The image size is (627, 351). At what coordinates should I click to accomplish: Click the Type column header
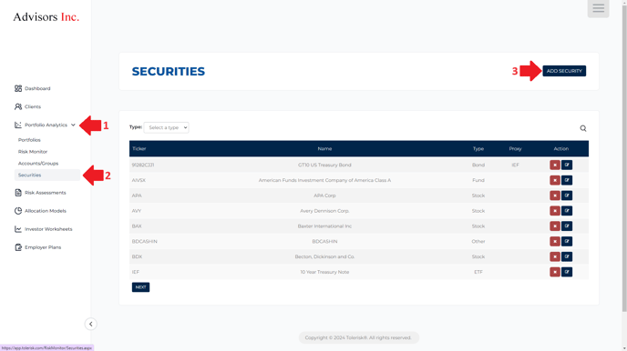(478, 149)
